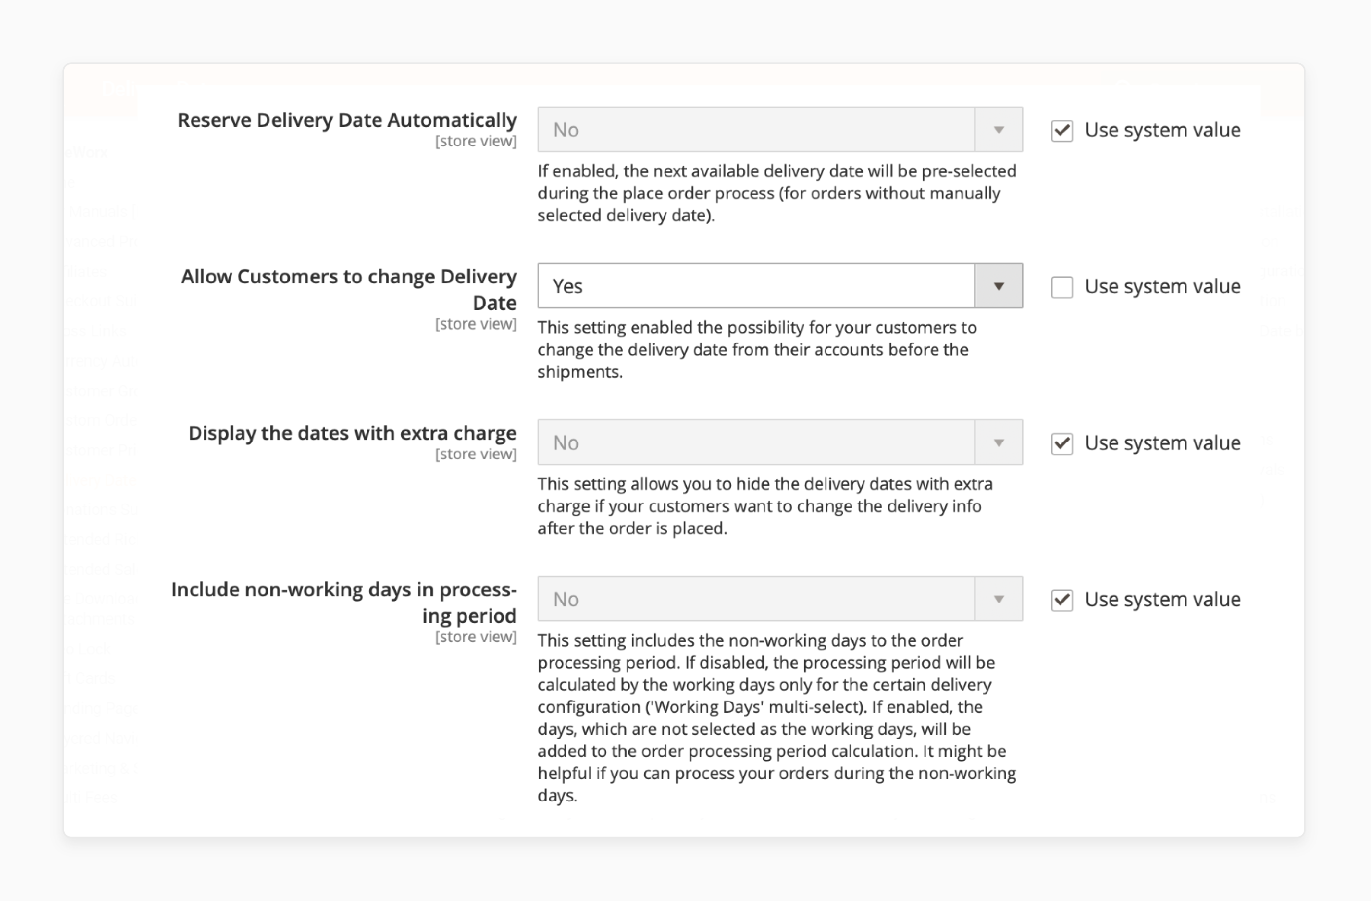
Task: Click the help text 'This setting allows you to hide'
Action: coord(765,506)
